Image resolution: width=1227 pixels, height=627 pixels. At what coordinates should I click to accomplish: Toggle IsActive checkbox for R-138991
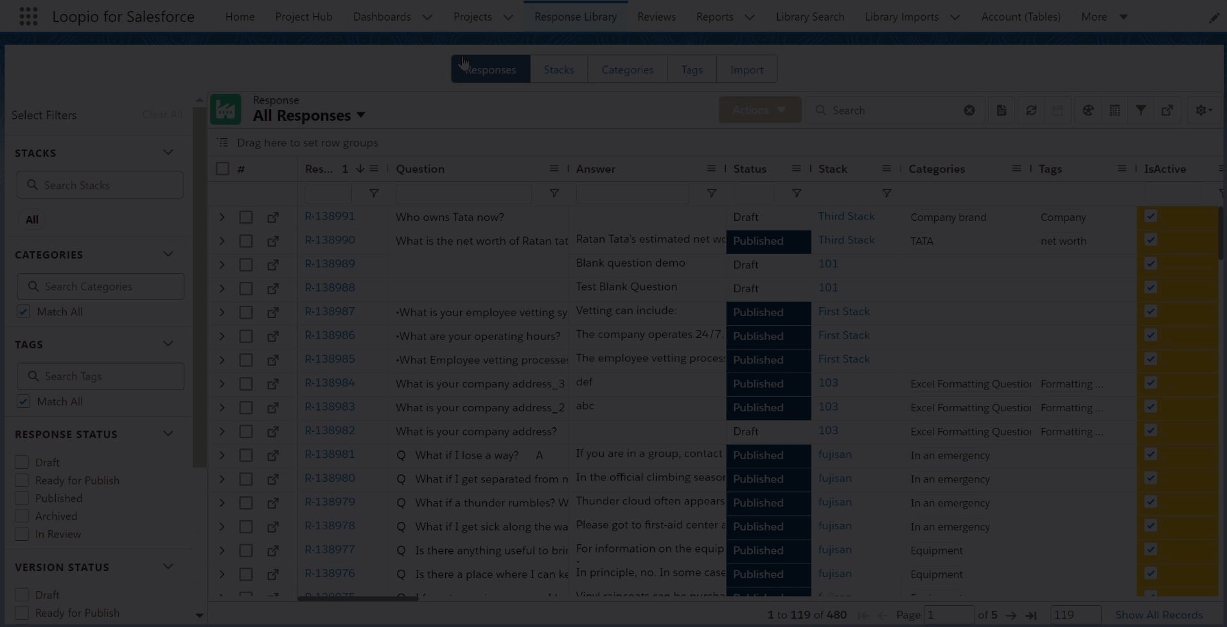1151,216
